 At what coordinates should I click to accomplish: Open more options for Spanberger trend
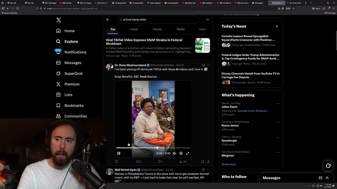(278, 137)
